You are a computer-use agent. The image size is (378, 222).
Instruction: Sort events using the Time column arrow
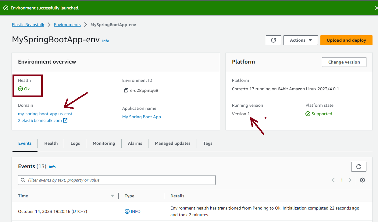tap(112, 196)
